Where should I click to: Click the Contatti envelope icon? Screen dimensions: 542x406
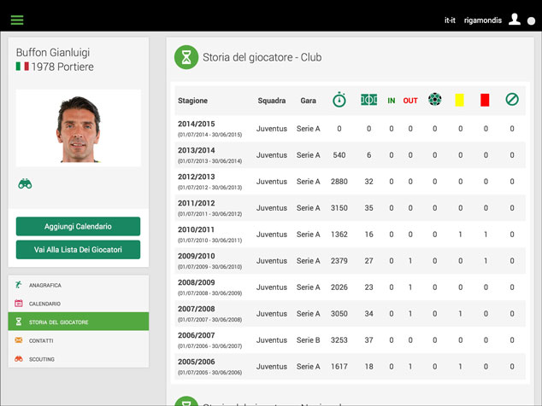[19, 340]
